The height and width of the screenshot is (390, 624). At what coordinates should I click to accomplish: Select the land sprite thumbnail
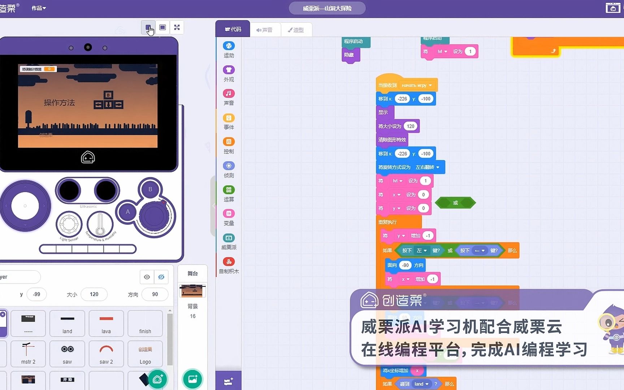click(67, 324)
